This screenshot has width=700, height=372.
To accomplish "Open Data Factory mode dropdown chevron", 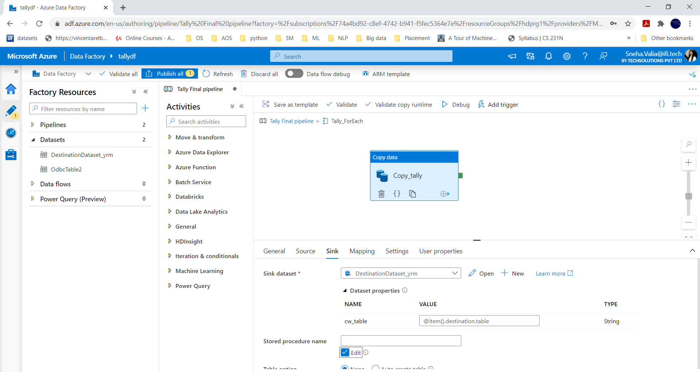I will pyautogui.click(x=88, y=74).
